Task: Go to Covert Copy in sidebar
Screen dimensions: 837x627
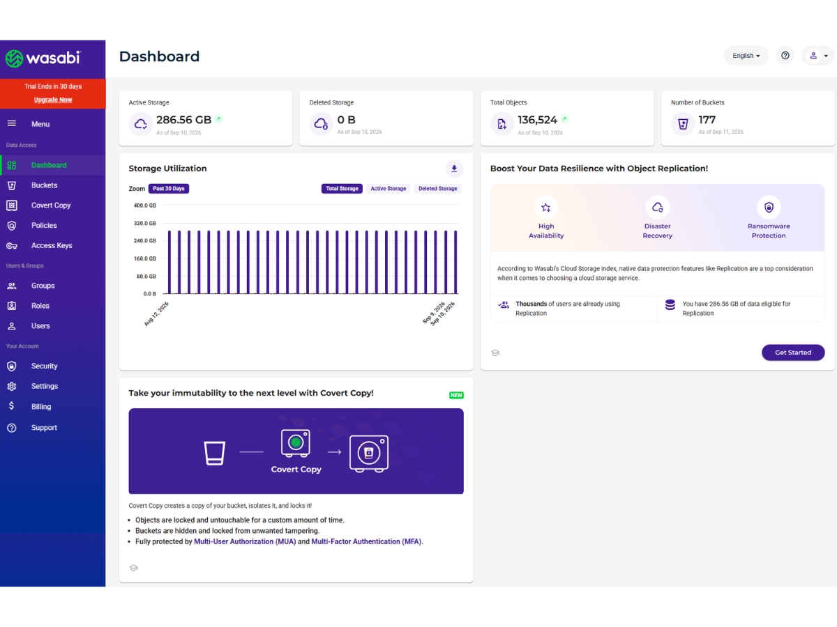Action: point(52,206)
